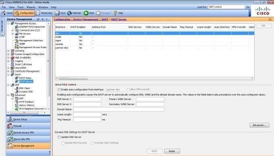Open the Wizards menu

[31, 7]
